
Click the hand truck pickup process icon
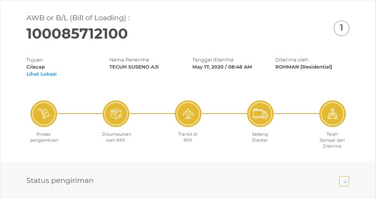pyautogui.click(x=44, y=114)
